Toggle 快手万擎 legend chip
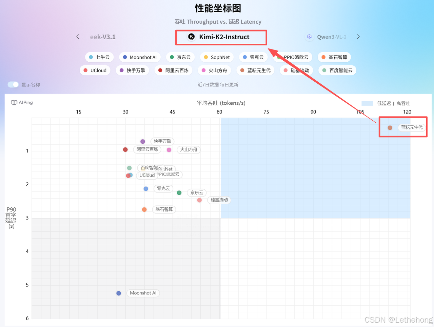Image resolution: width=434 pixels, height=327 pixels. click(x=132, y=70)
